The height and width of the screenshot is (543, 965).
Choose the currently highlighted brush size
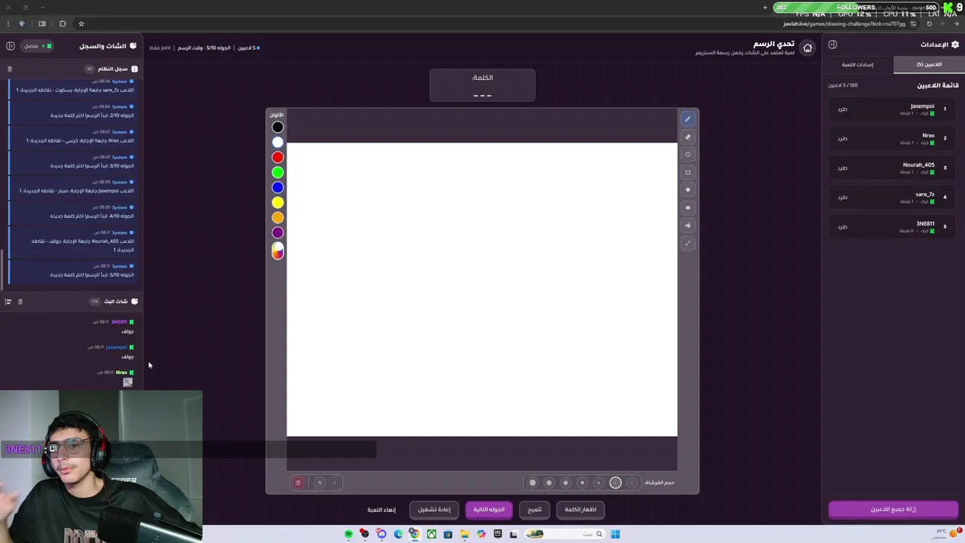click(x=615, y=483)
